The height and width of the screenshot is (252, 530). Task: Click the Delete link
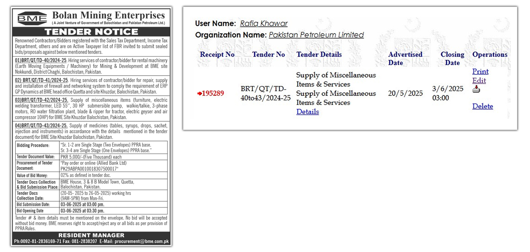[483, 106]
